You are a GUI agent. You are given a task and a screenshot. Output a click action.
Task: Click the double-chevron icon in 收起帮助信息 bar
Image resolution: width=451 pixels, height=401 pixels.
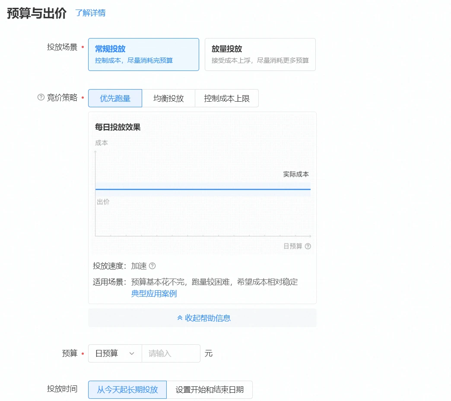coord(180,318)
